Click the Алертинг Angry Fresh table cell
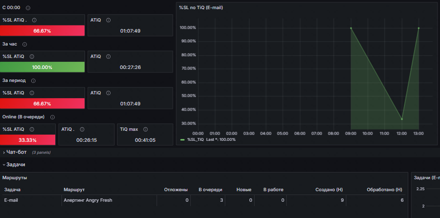Image resolution: width=440 pixels, height=218 pixels. [x=88, y=200]
